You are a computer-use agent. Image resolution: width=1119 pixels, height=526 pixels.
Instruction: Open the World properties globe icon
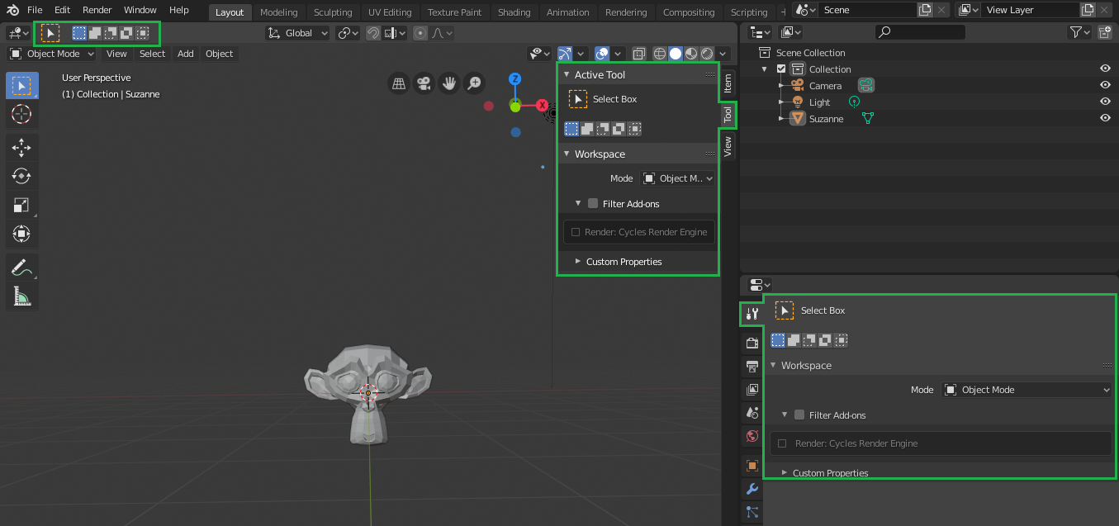[752, 436]
